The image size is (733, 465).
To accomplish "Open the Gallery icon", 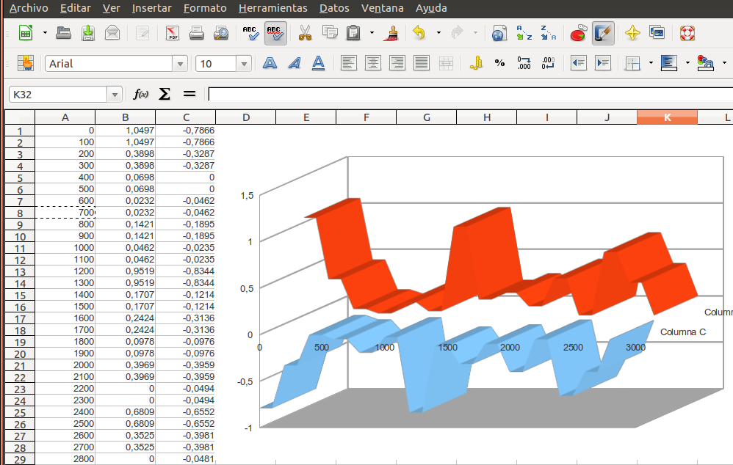I will (x=657, y=33).
